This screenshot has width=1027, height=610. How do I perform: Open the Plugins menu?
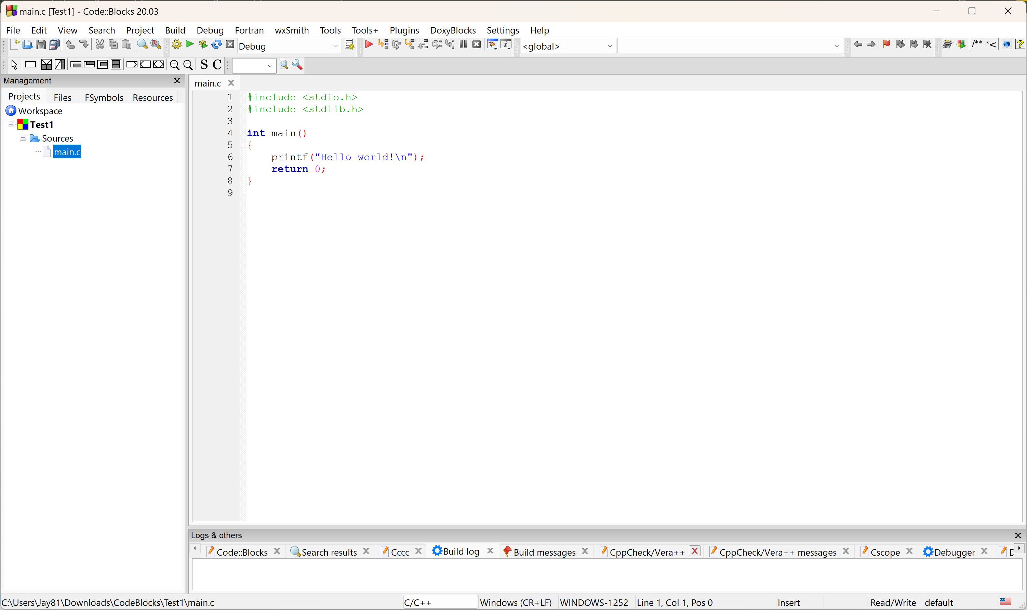[x=404, y=30]
